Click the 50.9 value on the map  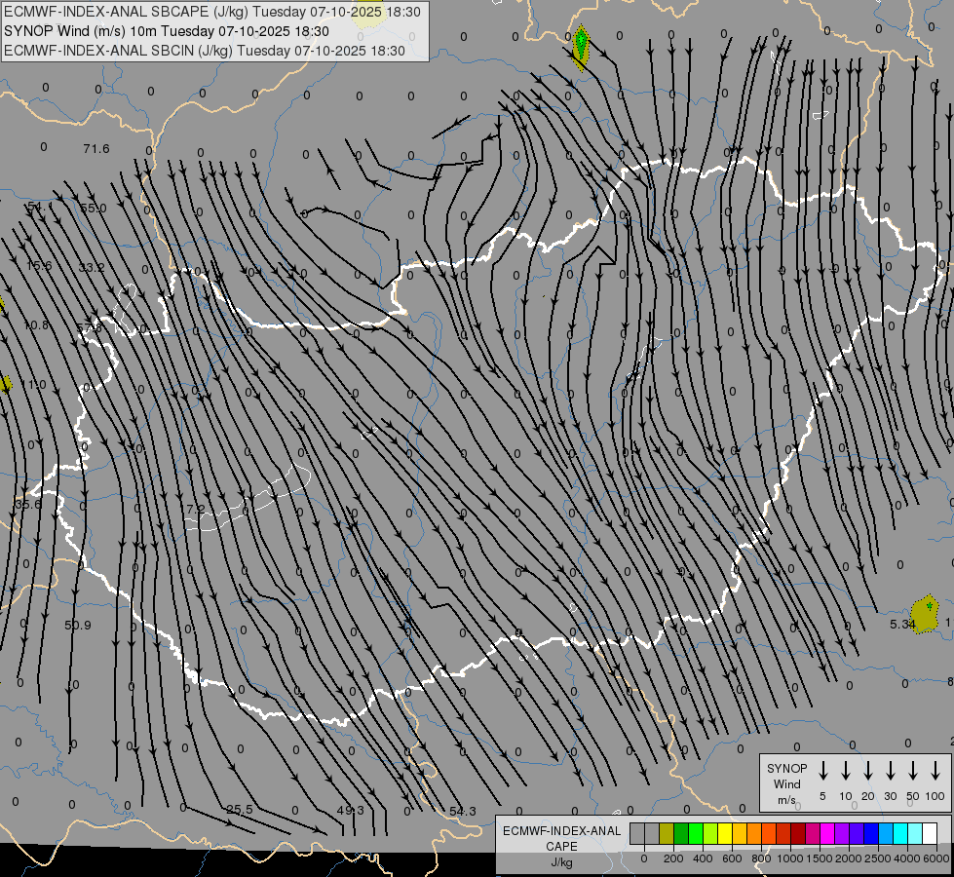point(78,625)
